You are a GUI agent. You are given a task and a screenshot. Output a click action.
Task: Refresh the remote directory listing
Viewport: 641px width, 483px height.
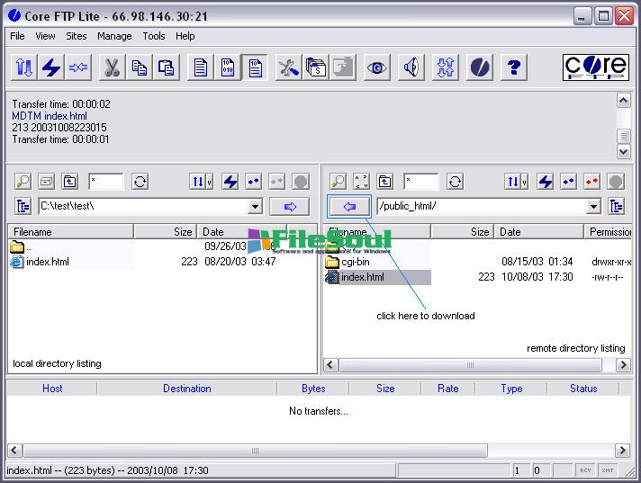click(456, 182)
